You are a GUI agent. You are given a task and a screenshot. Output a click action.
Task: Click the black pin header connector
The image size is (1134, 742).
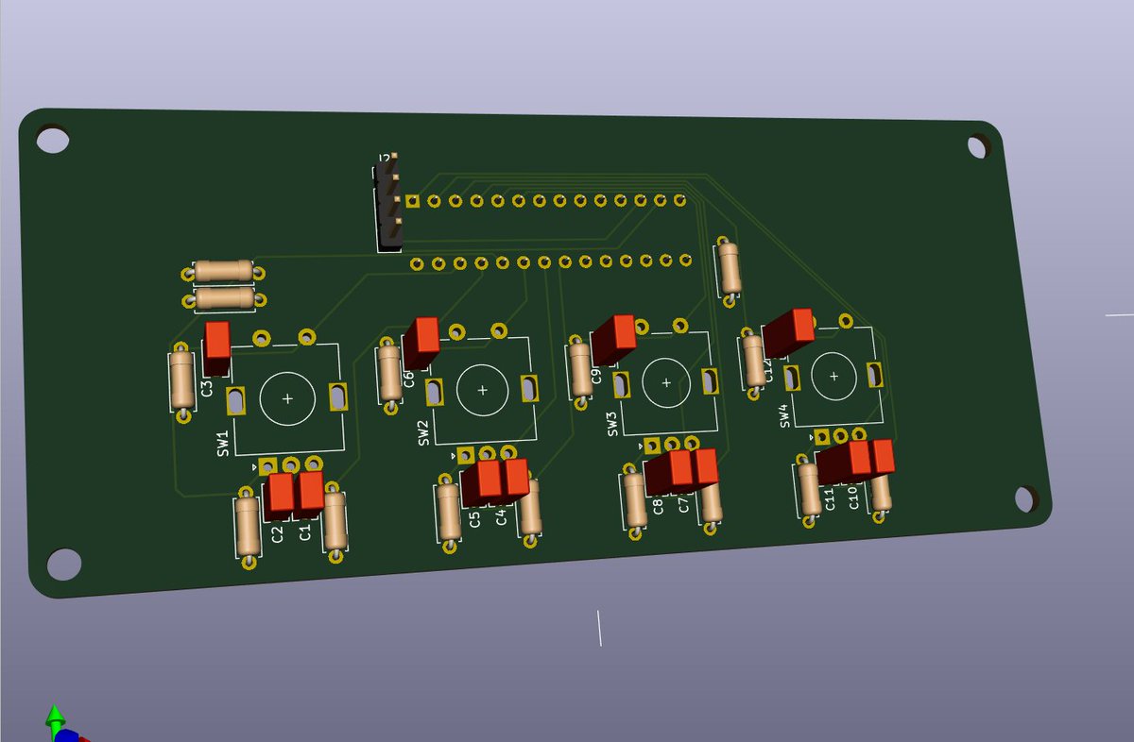tap(387, 204)
